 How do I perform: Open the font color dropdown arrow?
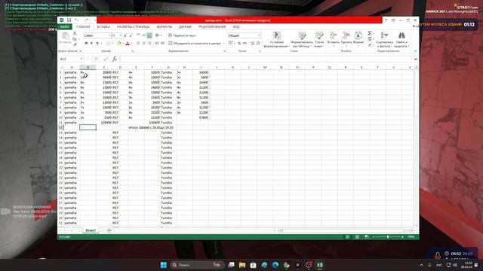131,44
